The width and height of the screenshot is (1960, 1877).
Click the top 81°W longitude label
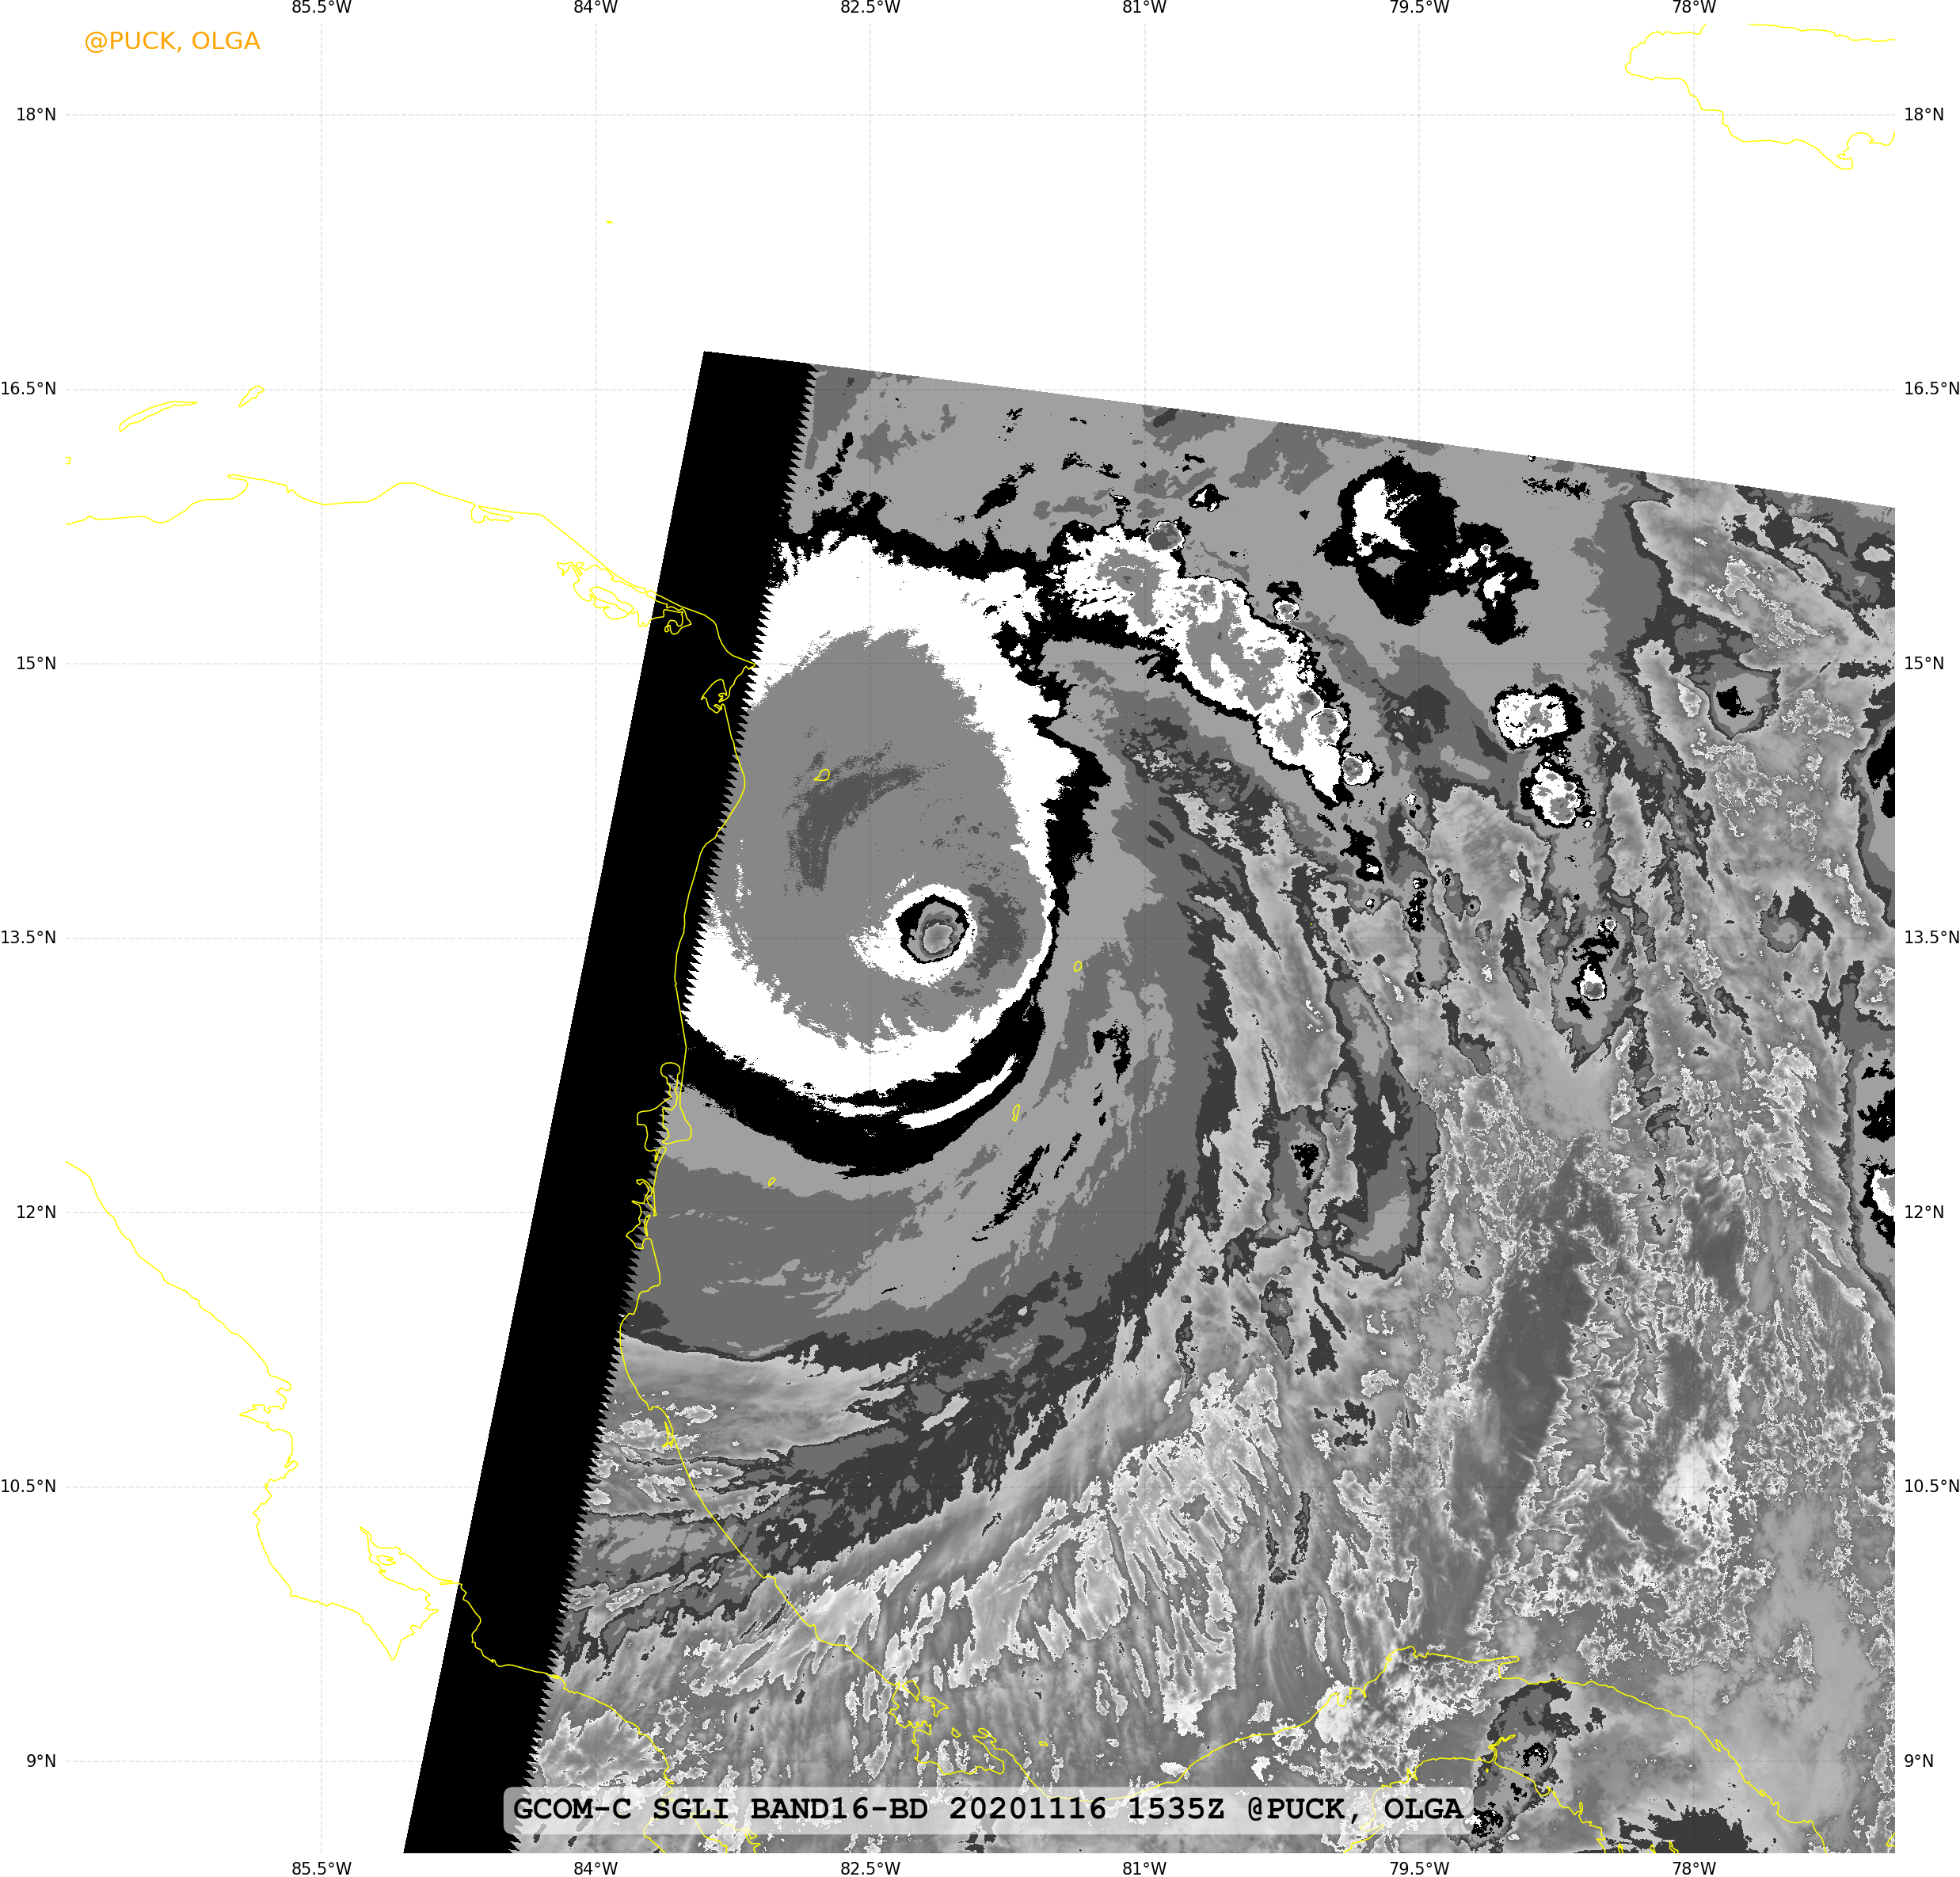pyautogui.click(x=1144, y=8)
